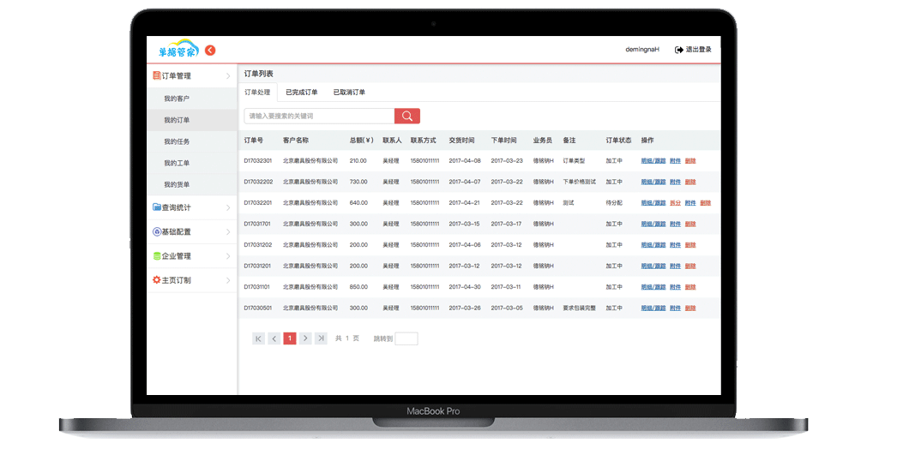Image resolution: width=897 pixels, height=455 pixels.
Task: Click the 企业管理 database icon
Action: pos(157,256)
